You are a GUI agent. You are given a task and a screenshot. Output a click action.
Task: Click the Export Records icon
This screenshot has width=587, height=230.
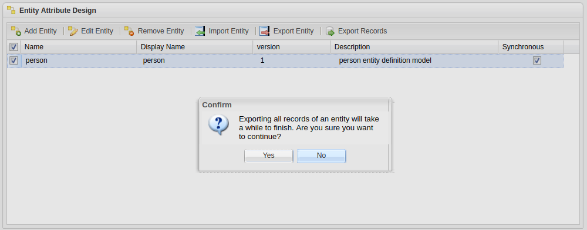pos(330,31)
